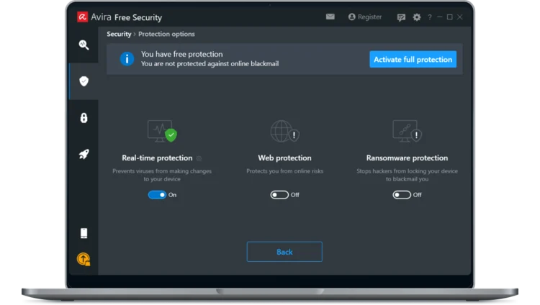Maximize the Avira window
Screen dimensions: 540x305
click(449, 17)
